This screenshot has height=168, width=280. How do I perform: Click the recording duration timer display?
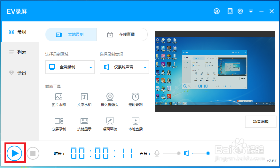click(102, 153)
